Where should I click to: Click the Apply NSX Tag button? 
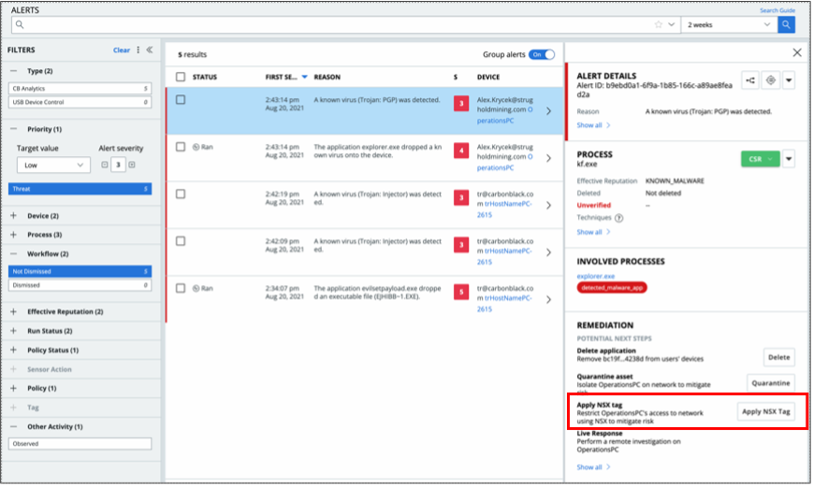[x=766, y=411]
